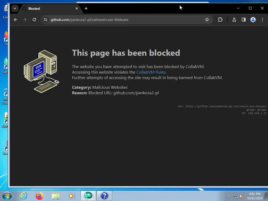The image size is (268, 201).
Task: Open Chrome three-dot menu
Action: [262, 20]
